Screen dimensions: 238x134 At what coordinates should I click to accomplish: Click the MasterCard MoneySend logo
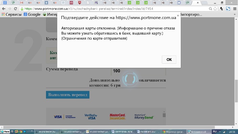144,116
